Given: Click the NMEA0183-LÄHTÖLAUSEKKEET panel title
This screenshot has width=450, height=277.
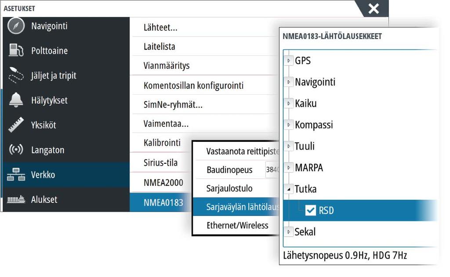Looking at the screenshot, I should click(x=332, y=36).
